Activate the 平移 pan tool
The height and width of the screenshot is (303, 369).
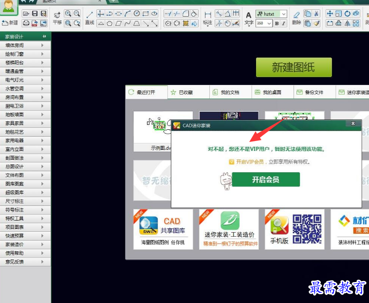point(57,19)
